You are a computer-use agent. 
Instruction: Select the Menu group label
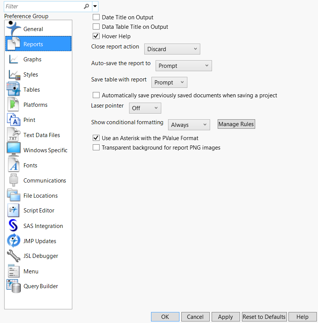tap(31, 272)
